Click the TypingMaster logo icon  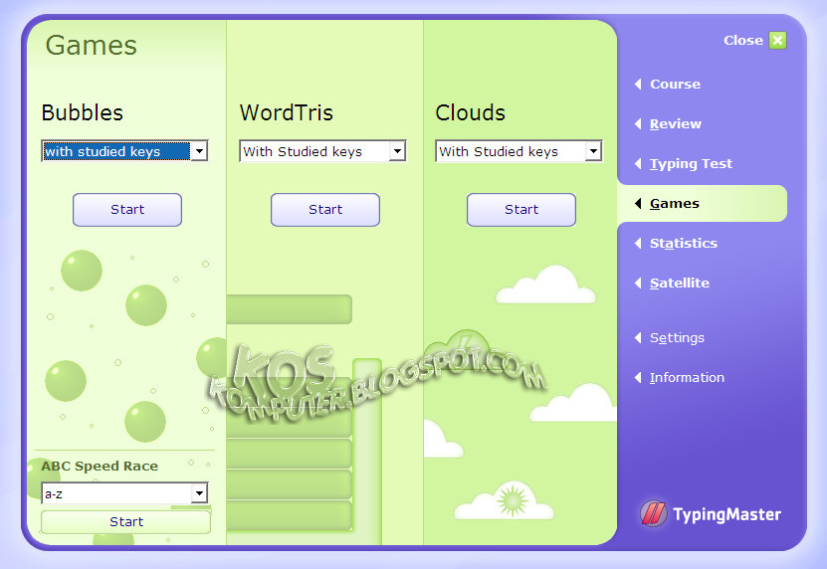[654, 513]
